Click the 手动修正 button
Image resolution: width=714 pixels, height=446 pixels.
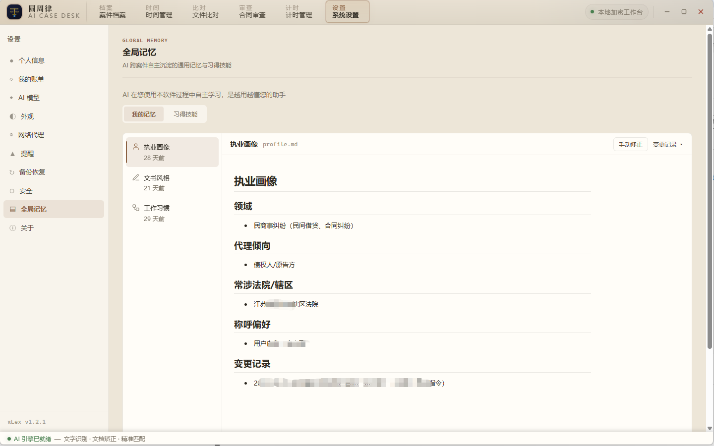pyautogui.click(x=630, y=144)
